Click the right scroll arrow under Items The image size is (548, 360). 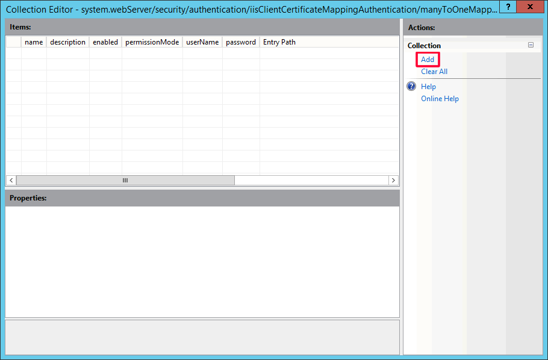393,181
